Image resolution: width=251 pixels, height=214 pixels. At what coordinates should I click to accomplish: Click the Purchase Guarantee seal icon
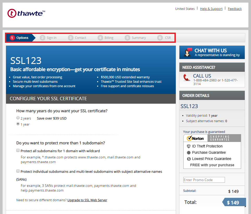click(x=189, y=153)
